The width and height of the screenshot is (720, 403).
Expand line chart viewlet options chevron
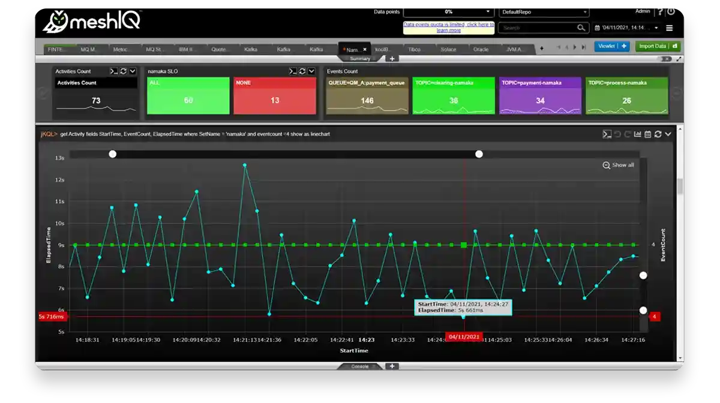pyautogui.click(x=668, y=134)
